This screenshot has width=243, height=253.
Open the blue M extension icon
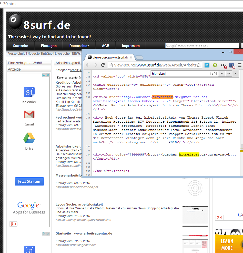coord(207,65)
